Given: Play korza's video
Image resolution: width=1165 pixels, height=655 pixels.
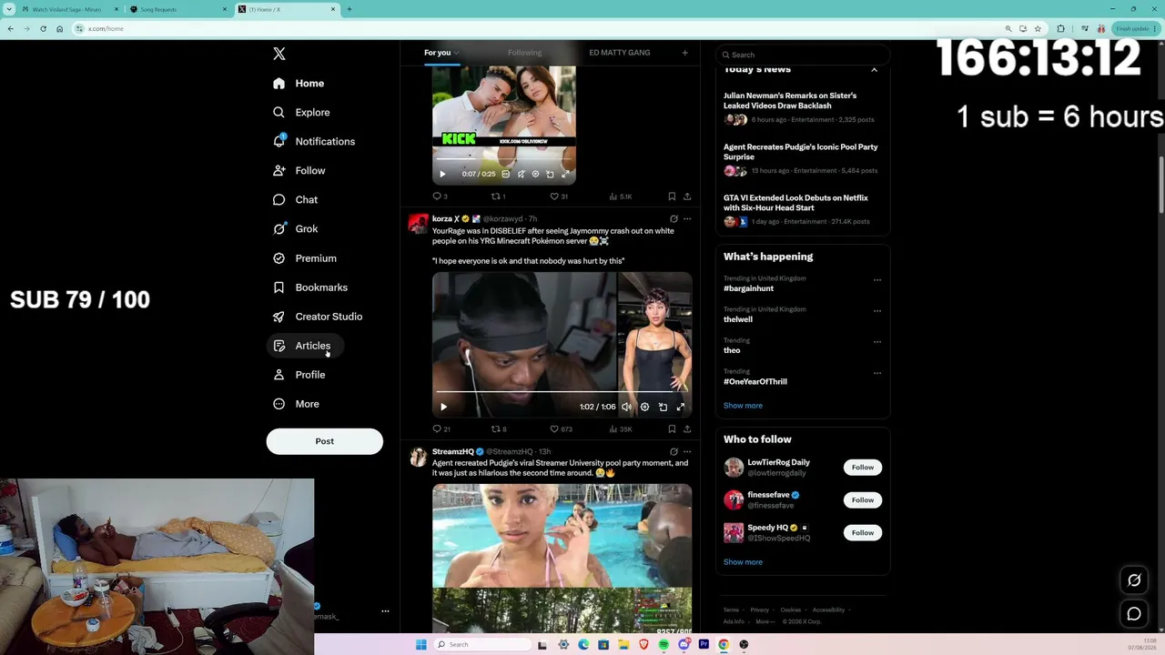Looking at the screenshot, I should point(443,407).
